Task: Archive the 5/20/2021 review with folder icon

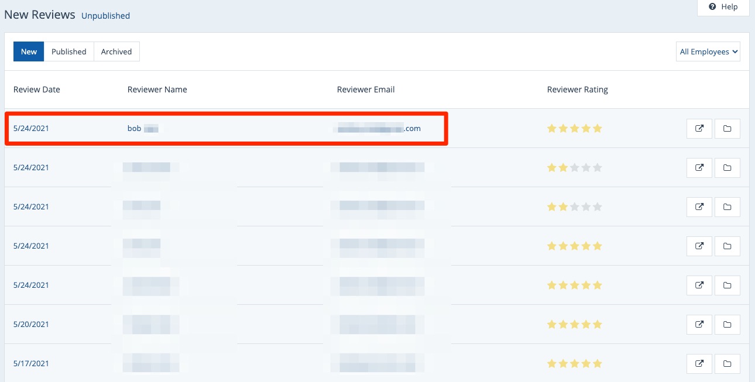Action: point(727,325)
